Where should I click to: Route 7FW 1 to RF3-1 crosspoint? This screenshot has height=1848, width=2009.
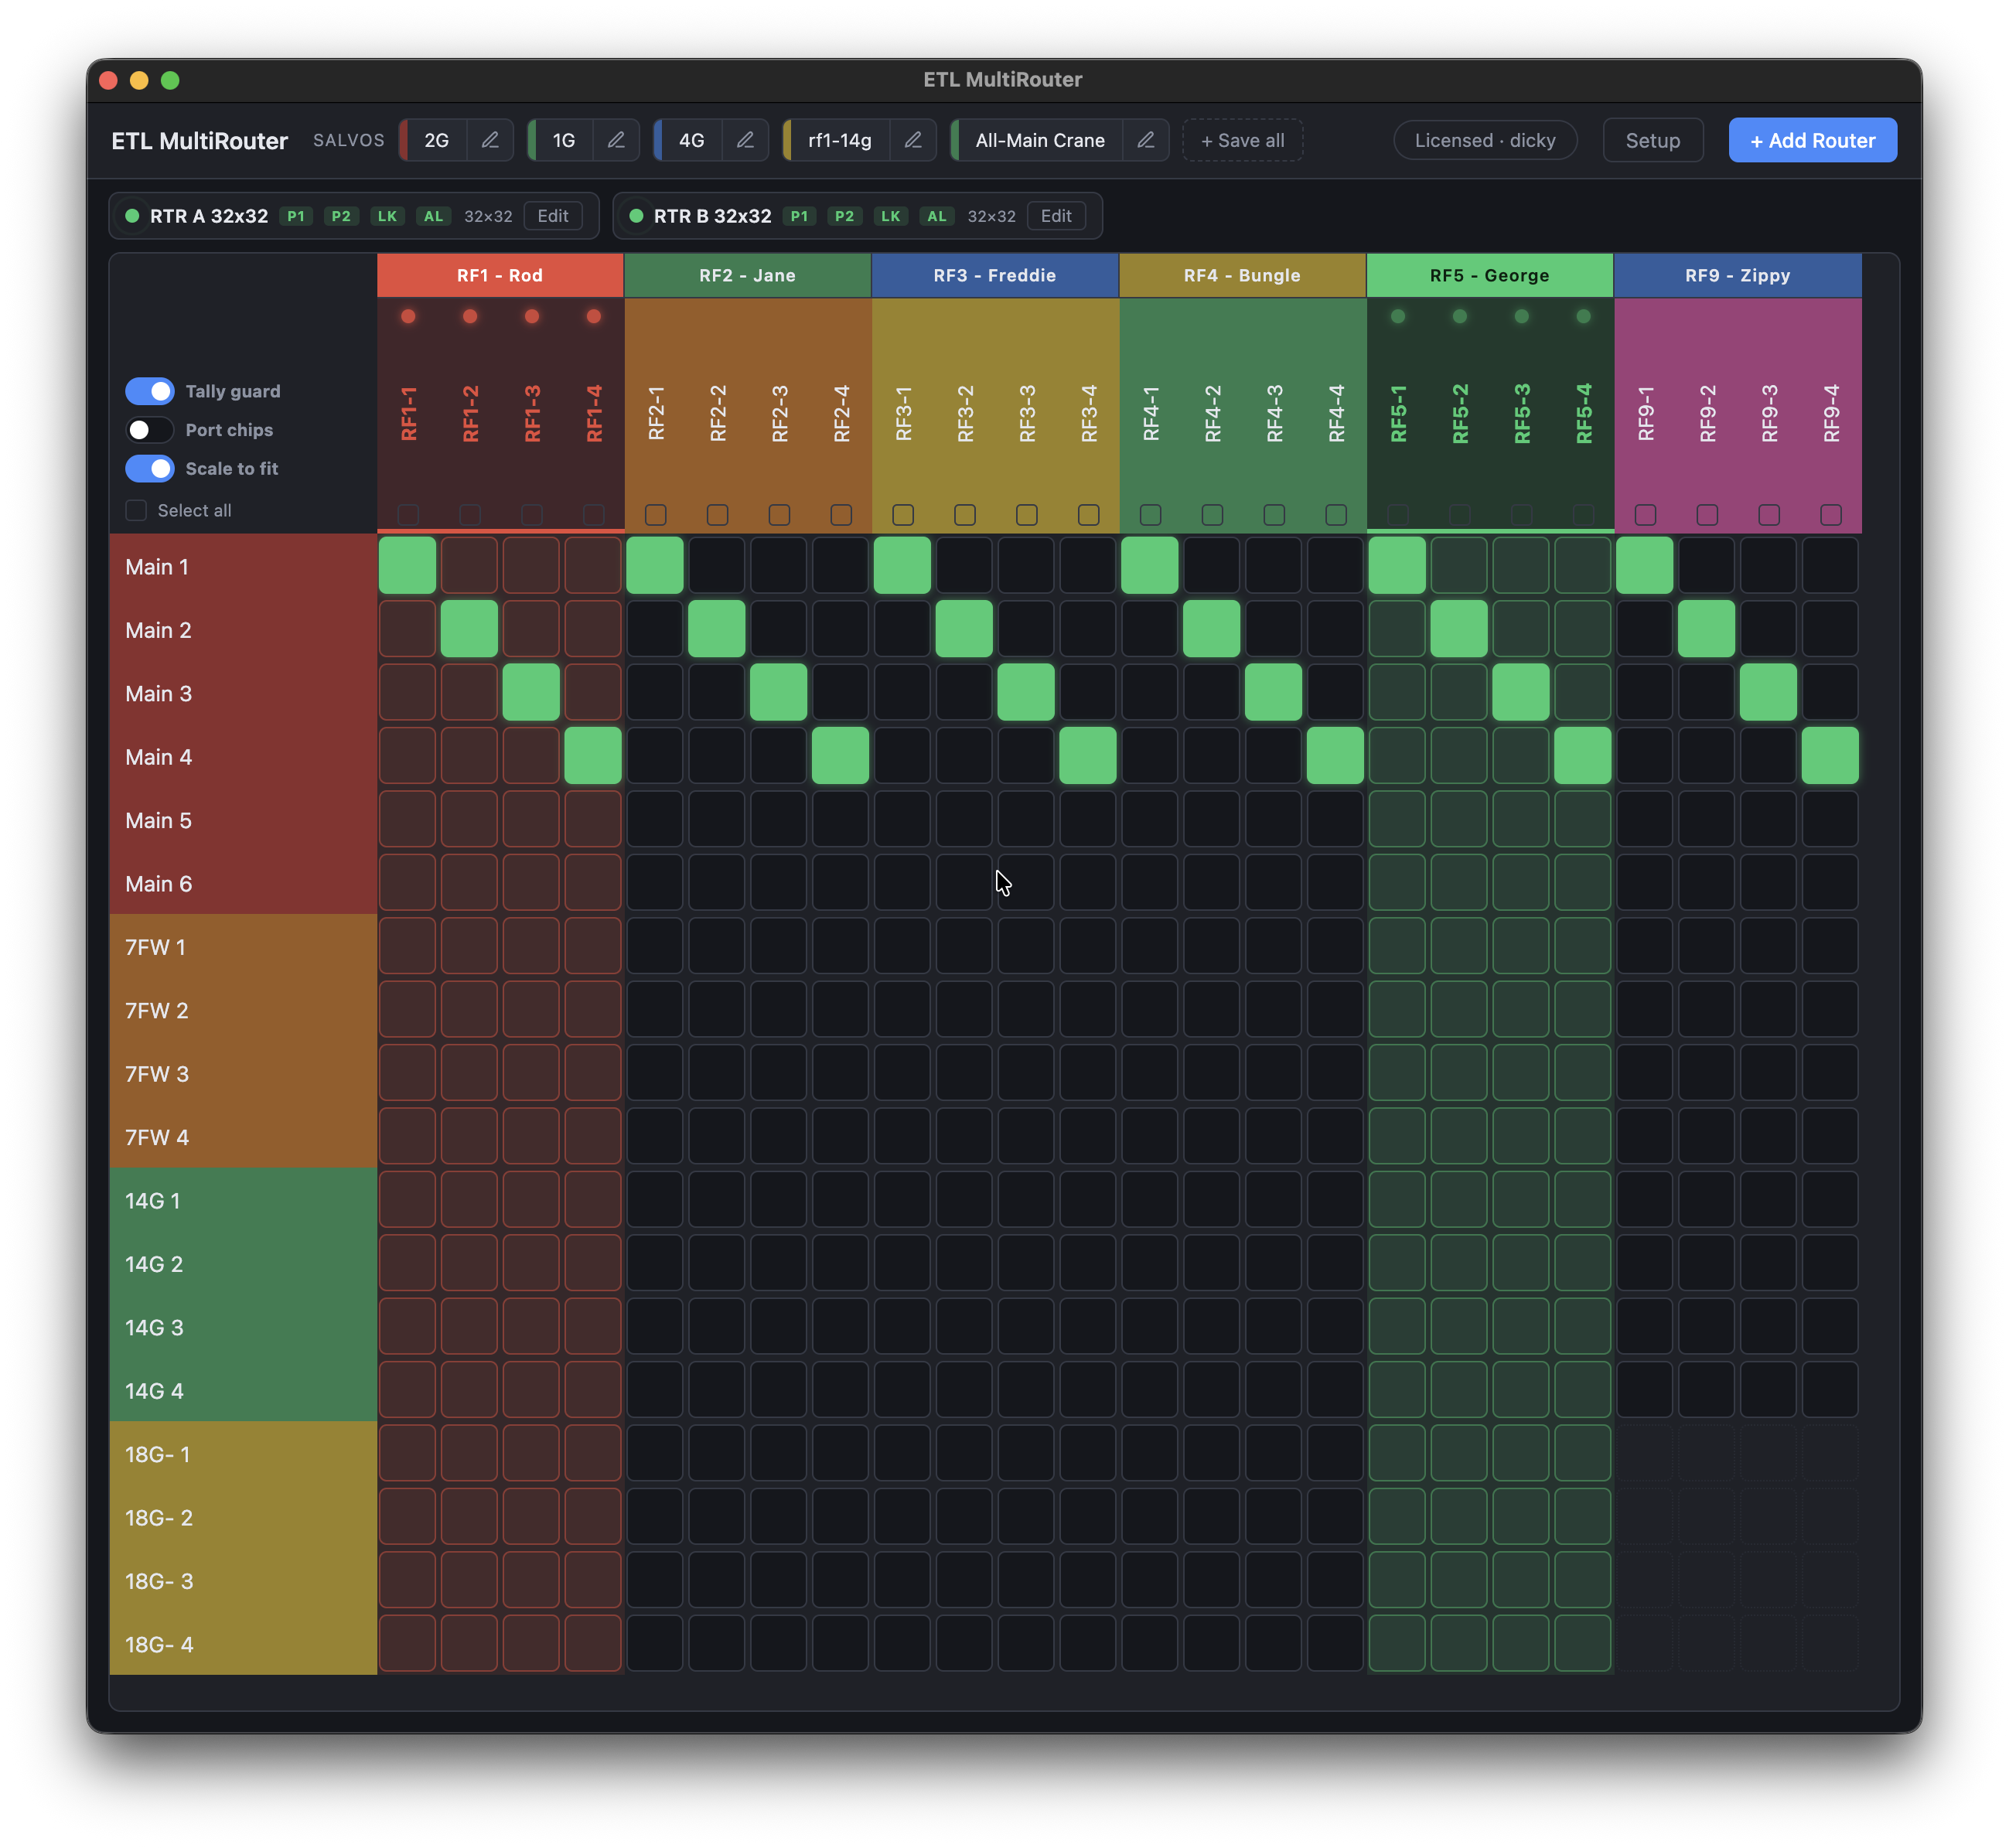[903, 947]
